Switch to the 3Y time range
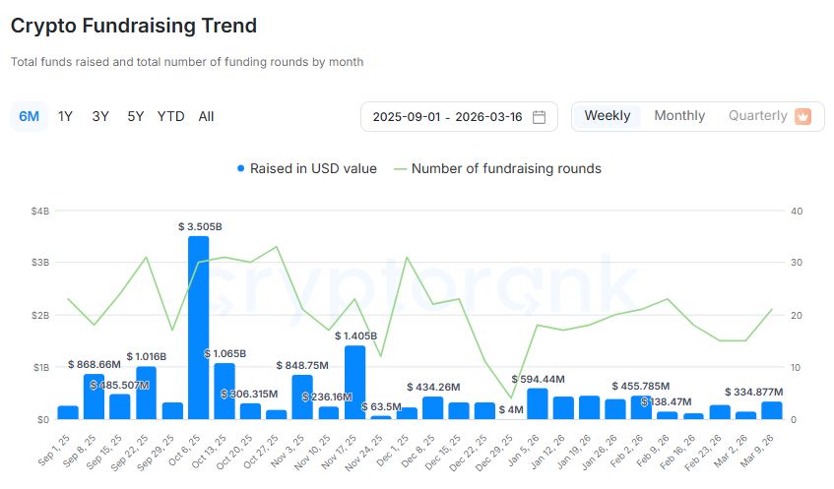 pyautogui.click(x=100, y=116)
